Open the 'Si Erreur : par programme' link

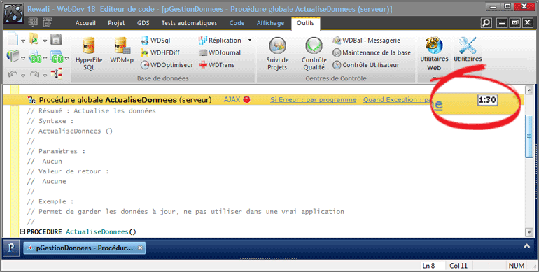[x=313, y=99]
